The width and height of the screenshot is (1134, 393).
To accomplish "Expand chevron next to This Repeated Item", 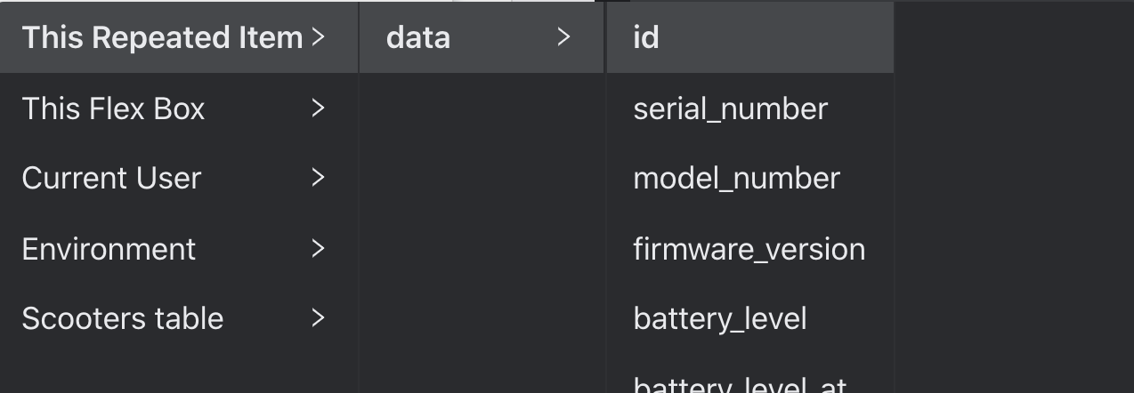I will pos(319,37).
